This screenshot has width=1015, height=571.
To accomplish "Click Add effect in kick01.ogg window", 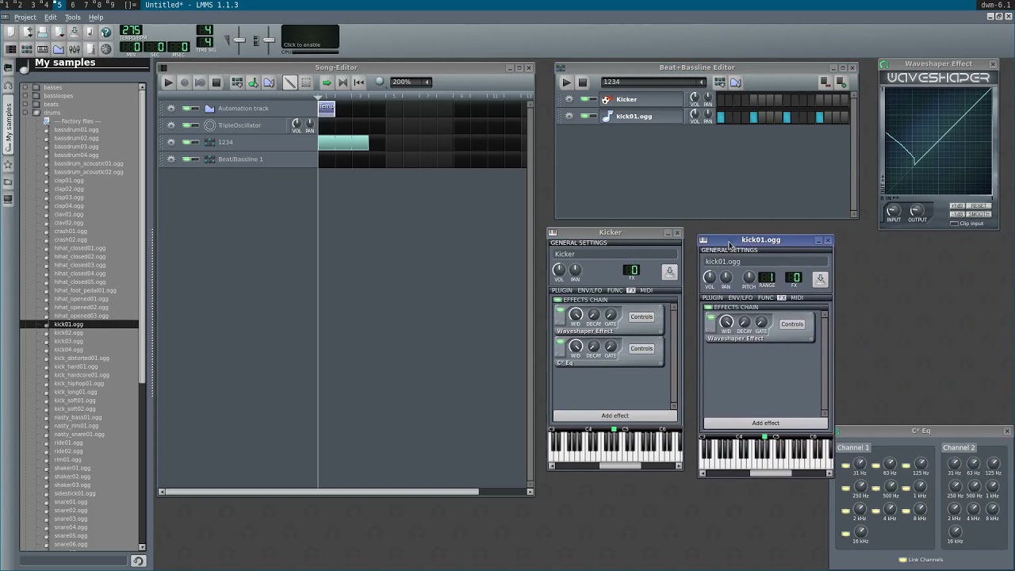I will pyautogui.click(x=765, y=423).
